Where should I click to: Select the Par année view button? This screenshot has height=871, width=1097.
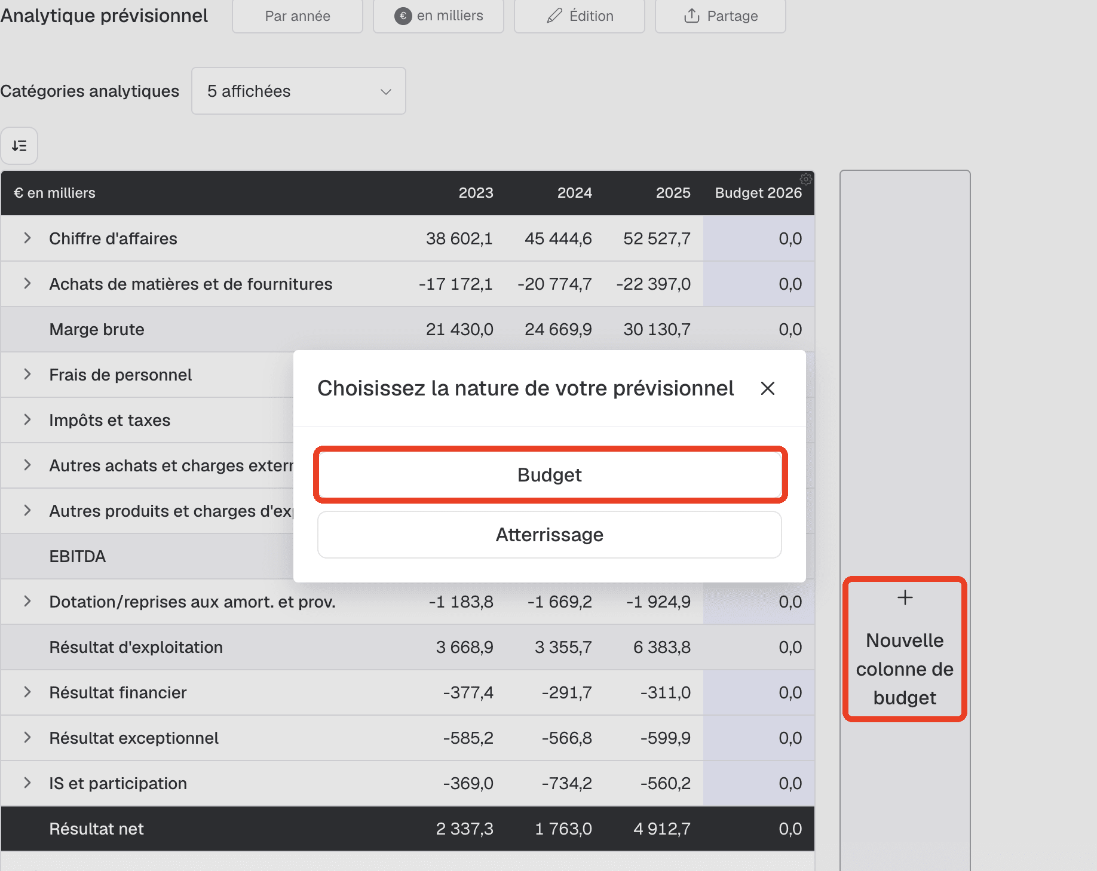298,16
